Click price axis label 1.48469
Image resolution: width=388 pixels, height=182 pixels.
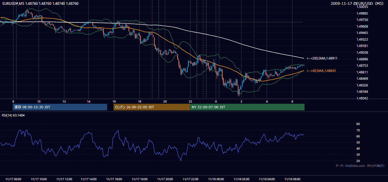tap(362, 79)
